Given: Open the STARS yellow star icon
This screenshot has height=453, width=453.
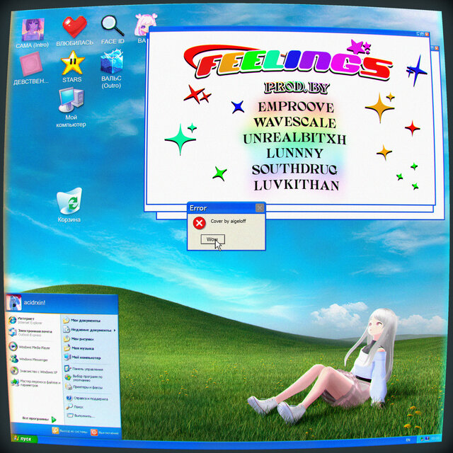Looking at the screenshot, I should tap(72, 67).
